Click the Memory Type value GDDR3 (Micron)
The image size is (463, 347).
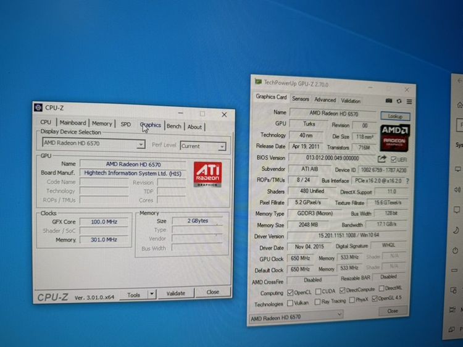(x=314, y=213)
